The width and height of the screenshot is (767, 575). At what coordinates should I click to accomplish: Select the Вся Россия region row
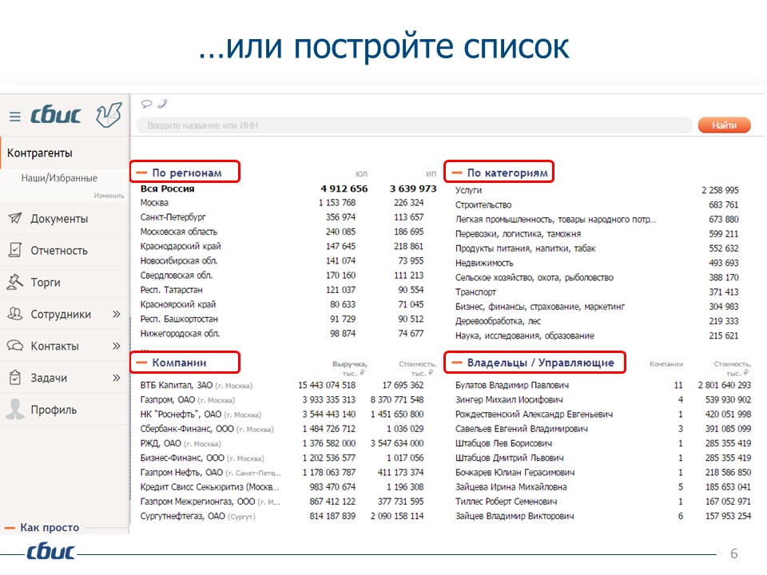288,188
